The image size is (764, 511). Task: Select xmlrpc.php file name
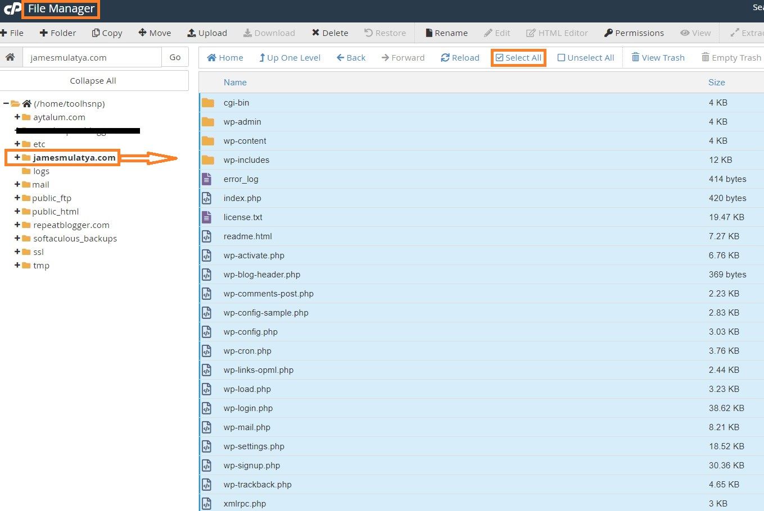coord(245,504)
